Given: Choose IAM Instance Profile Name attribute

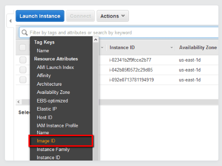Looking at the screenshot, I should point(58,129).
